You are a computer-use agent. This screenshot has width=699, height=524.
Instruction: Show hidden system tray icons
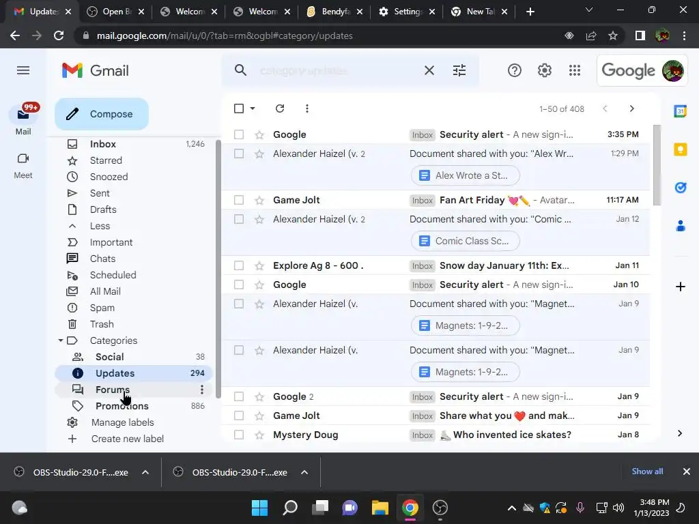[x=512, y=508]
